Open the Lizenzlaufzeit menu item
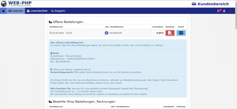 point(37,11)
